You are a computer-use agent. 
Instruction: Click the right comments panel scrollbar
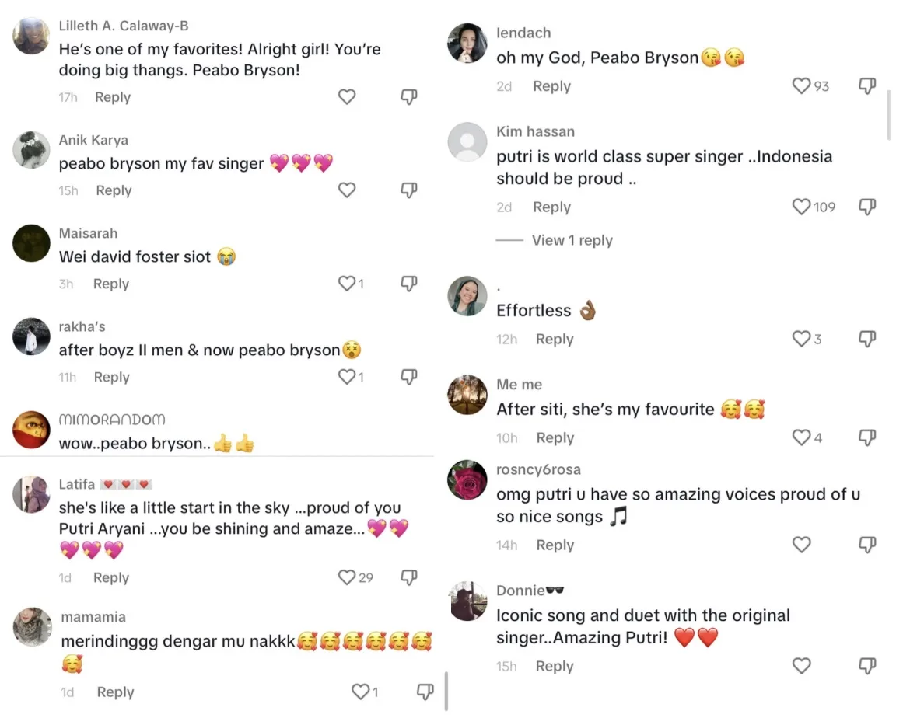(x=890, y=115)
